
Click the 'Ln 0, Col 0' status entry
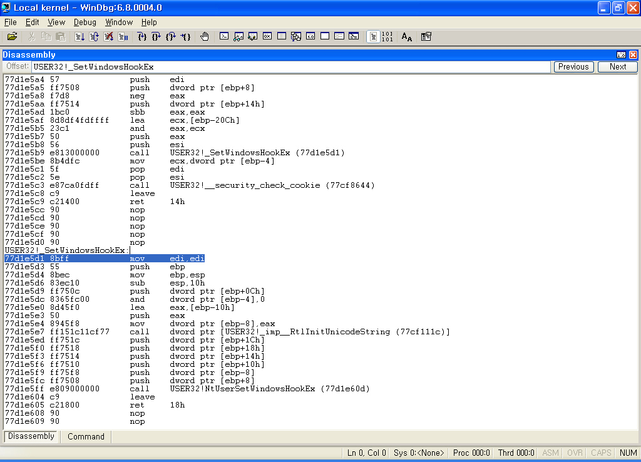[366, 453]
